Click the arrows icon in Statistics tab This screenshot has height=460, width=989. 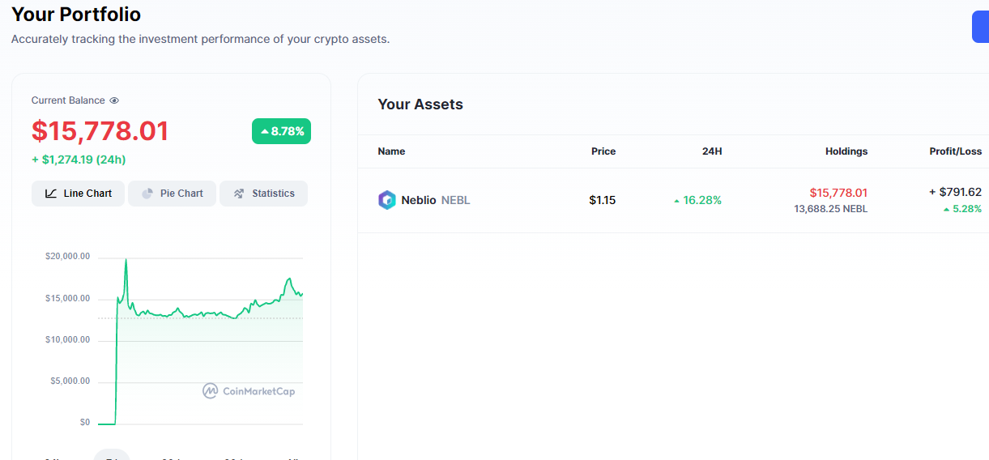tap(239, 194)
